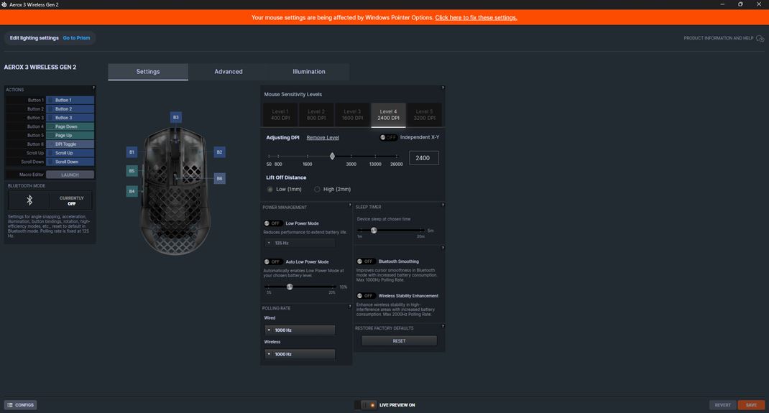
Task: Click Reset factory defaults button
Action: tap(399, 341)
